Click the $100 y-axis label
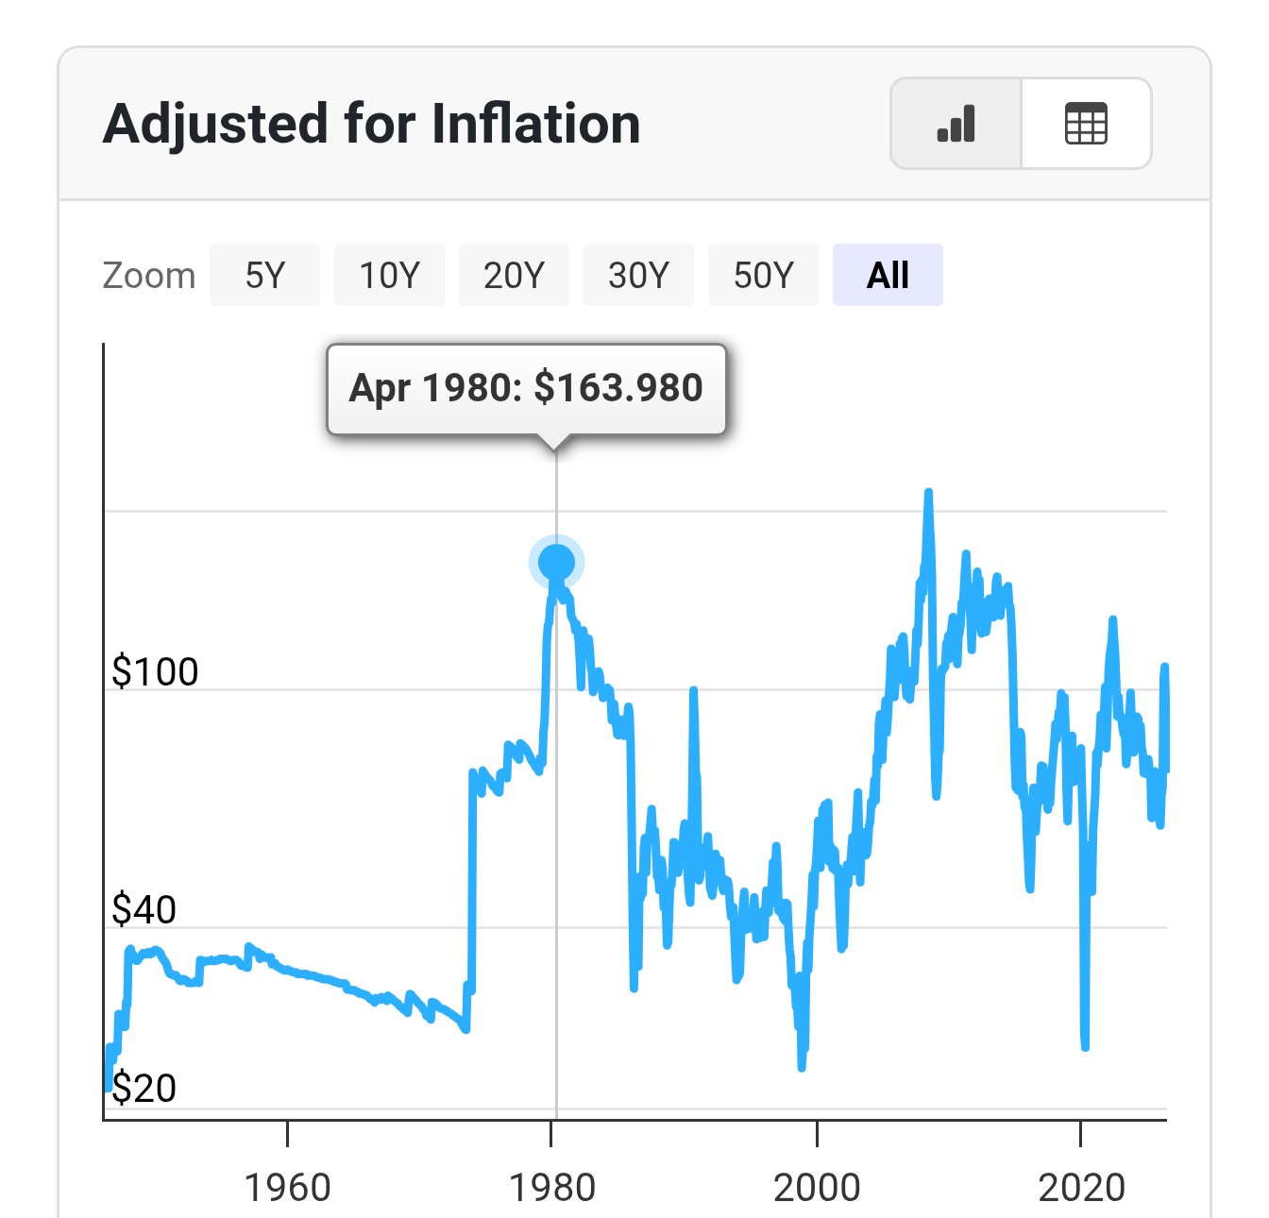Viewport: 1269px width, 1218px height. click(x=155, y=671)
